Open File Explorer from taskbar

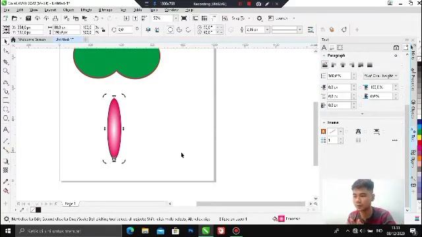click(145, 231)
